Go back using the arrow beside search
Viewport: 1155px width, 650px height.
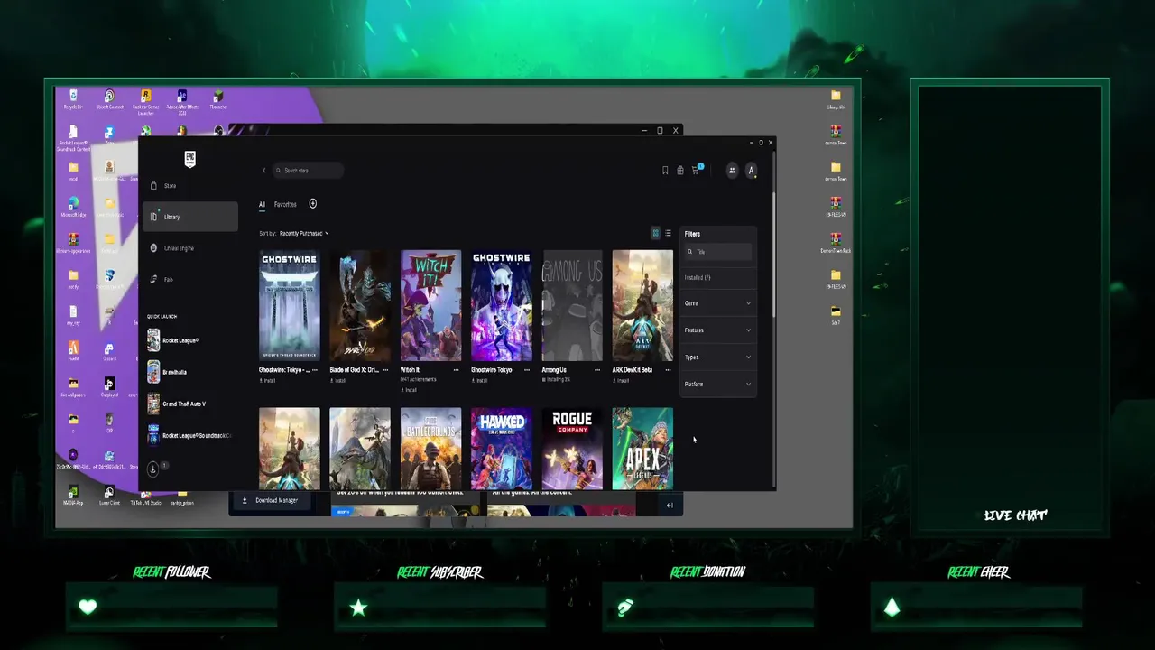(x=264, y=171)
